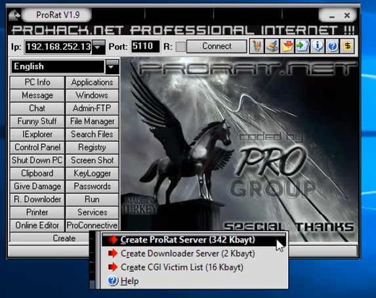The image size is (376, 298).
Task: Open the Applications button
Action: (92, 82)
